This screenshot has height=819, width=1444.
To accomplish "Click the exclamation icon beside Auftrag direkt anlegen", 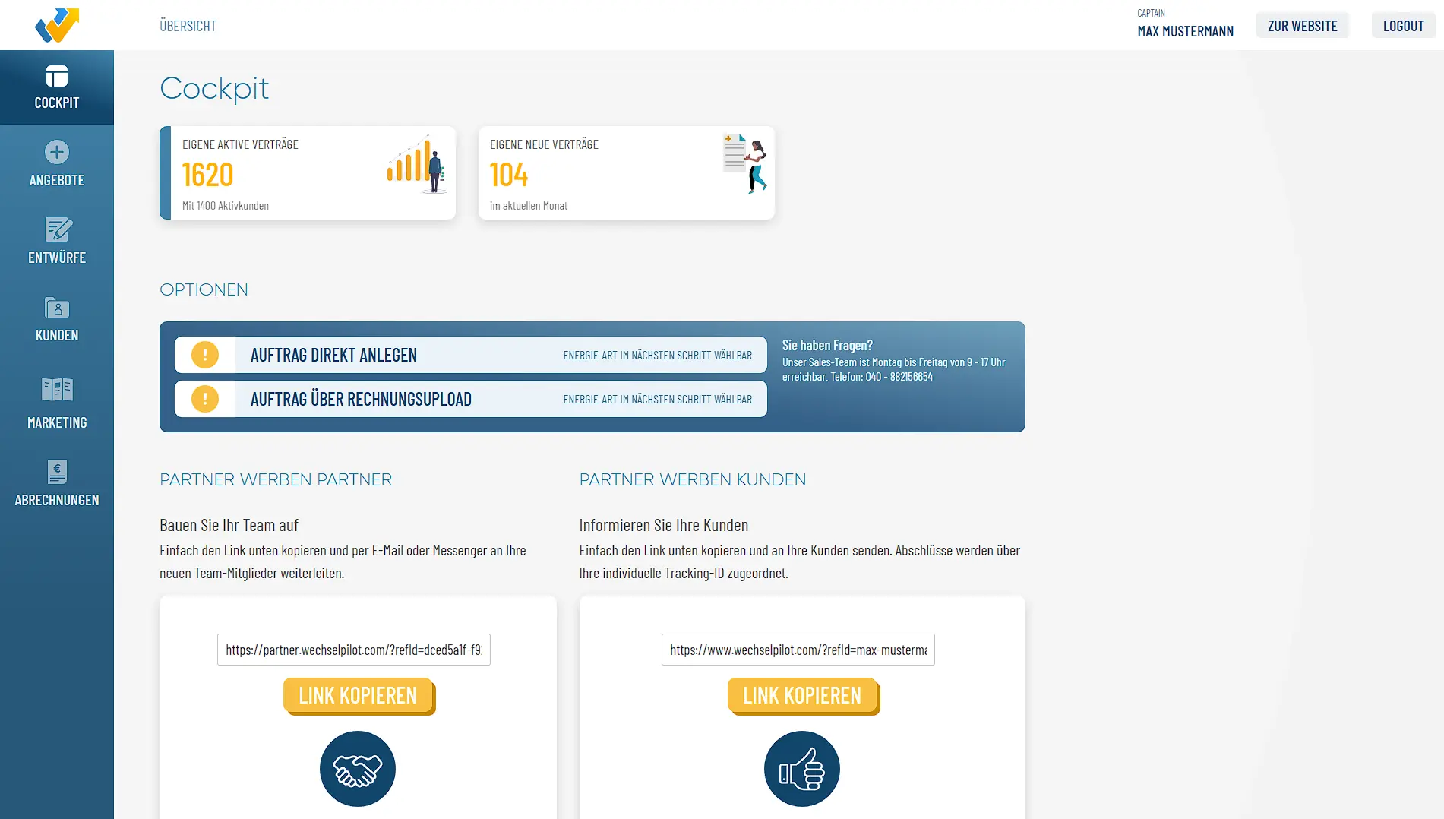I will tap(205, 355).
